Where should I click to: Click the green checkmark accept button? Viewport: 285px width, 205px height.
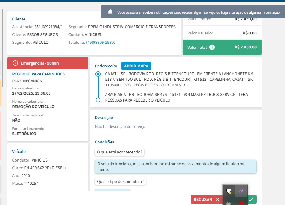click(x=252, y=199)
